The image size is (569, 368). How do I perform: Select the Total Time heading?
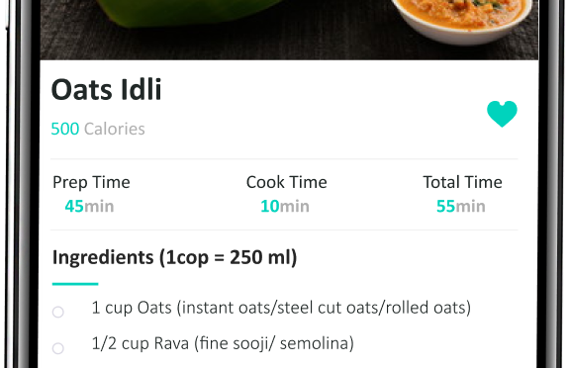(x=462, y=182)
